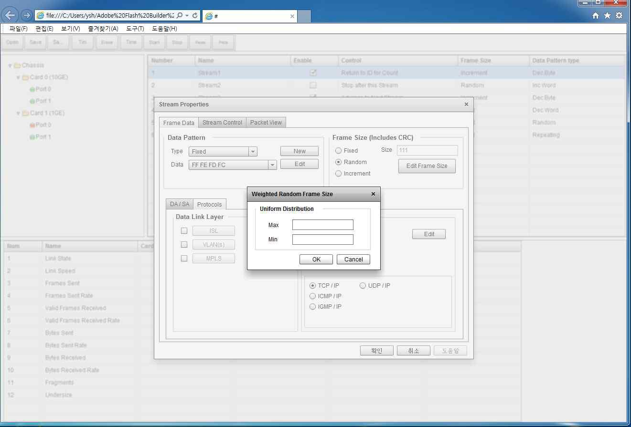The height and width of the screenshot is (427, 631).
Task: Open the 파일(F) menu
Action: 19,29
